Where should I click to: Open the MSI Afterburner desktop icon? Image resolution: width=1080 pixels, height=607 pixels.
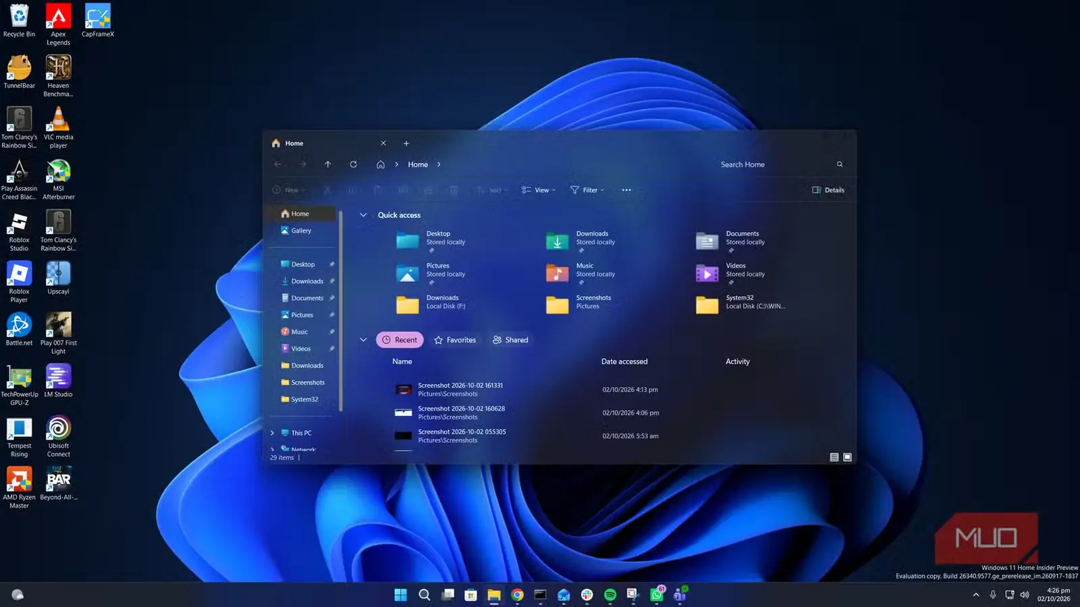pyautogui.click(x=59, y=179)
